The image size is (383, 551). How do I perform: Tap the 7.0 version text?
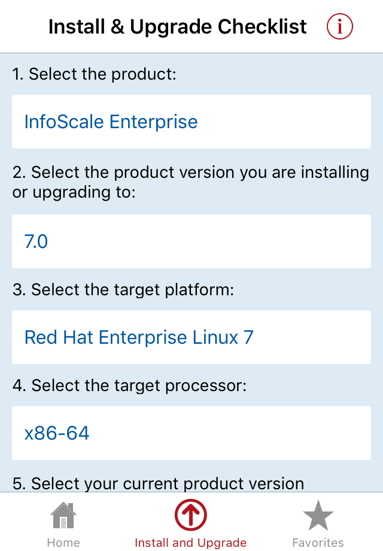(x=36, y=242)
